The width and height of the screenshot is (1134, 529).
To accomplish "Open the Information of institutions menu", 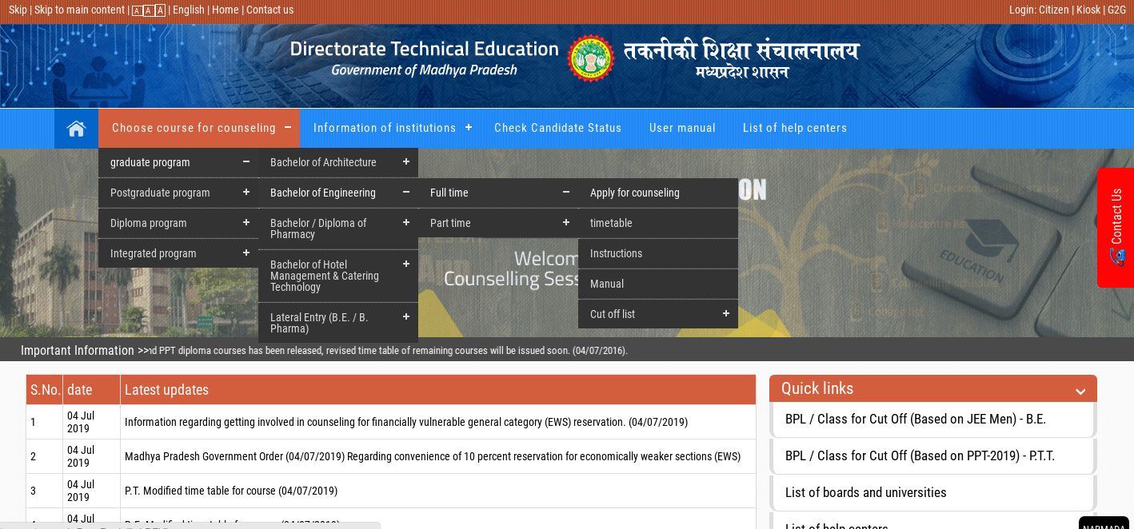I will click(385, 128).
